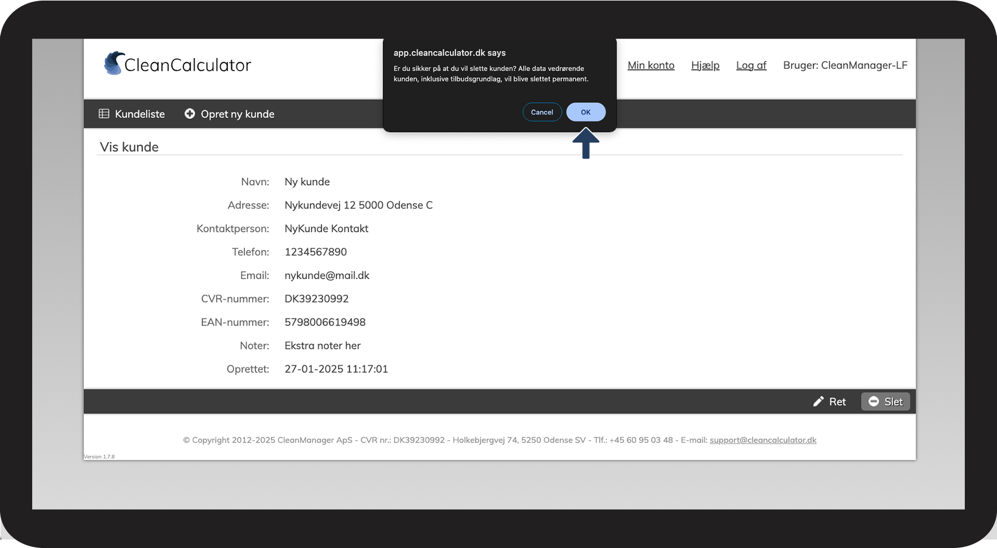Click the pencil icon beside Ret

point(818,402)
